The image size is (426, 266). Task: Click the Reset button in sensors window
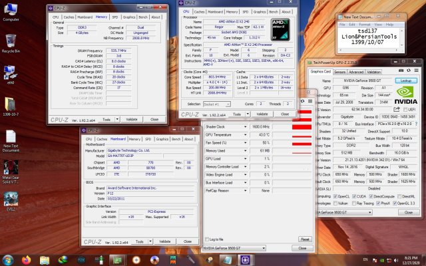pos(304,239)
